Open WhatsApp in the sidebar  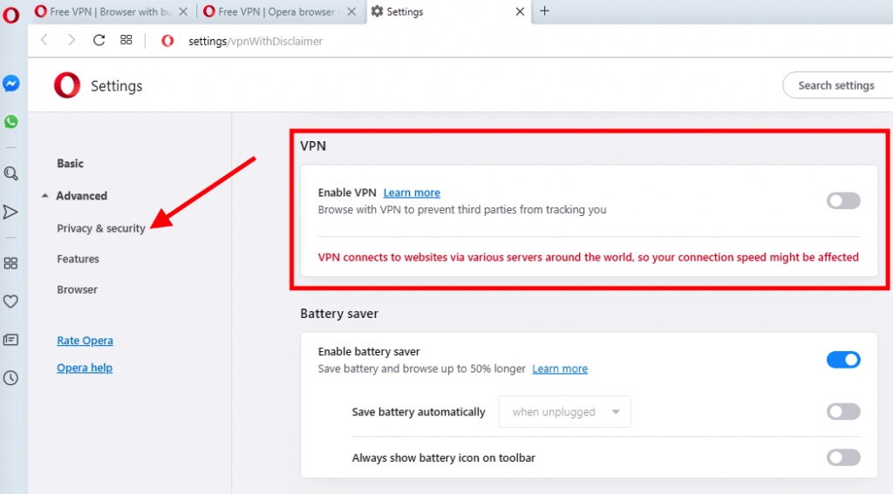tap(10, 121)
